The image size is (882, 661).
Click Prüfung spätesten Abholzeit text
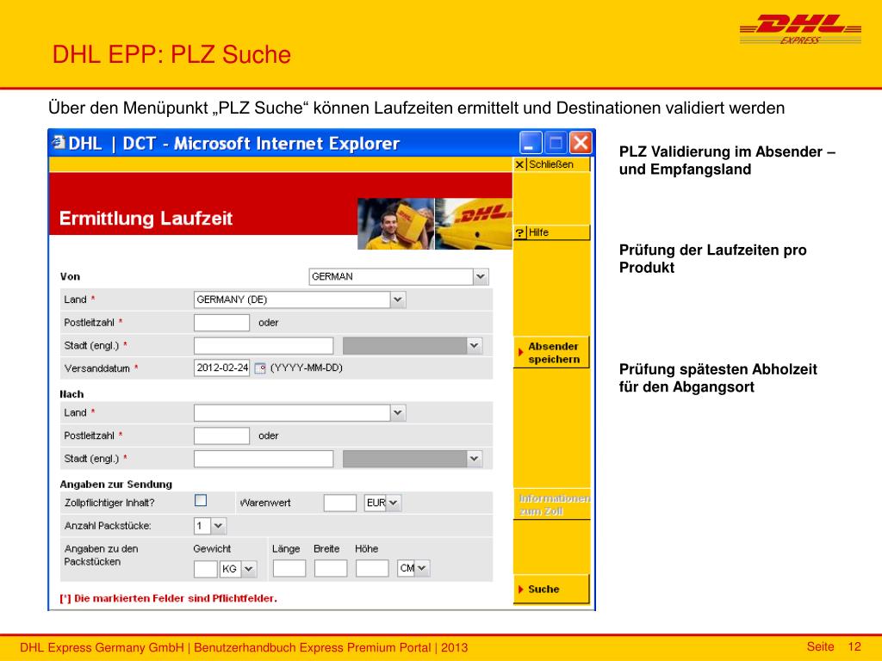click(717, 378)
